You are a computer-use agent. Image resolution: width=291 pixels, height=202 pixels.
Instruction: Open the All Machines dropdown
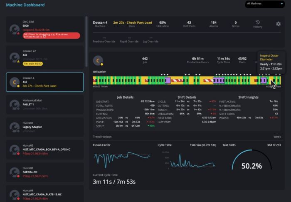click(x=265, y=4)
